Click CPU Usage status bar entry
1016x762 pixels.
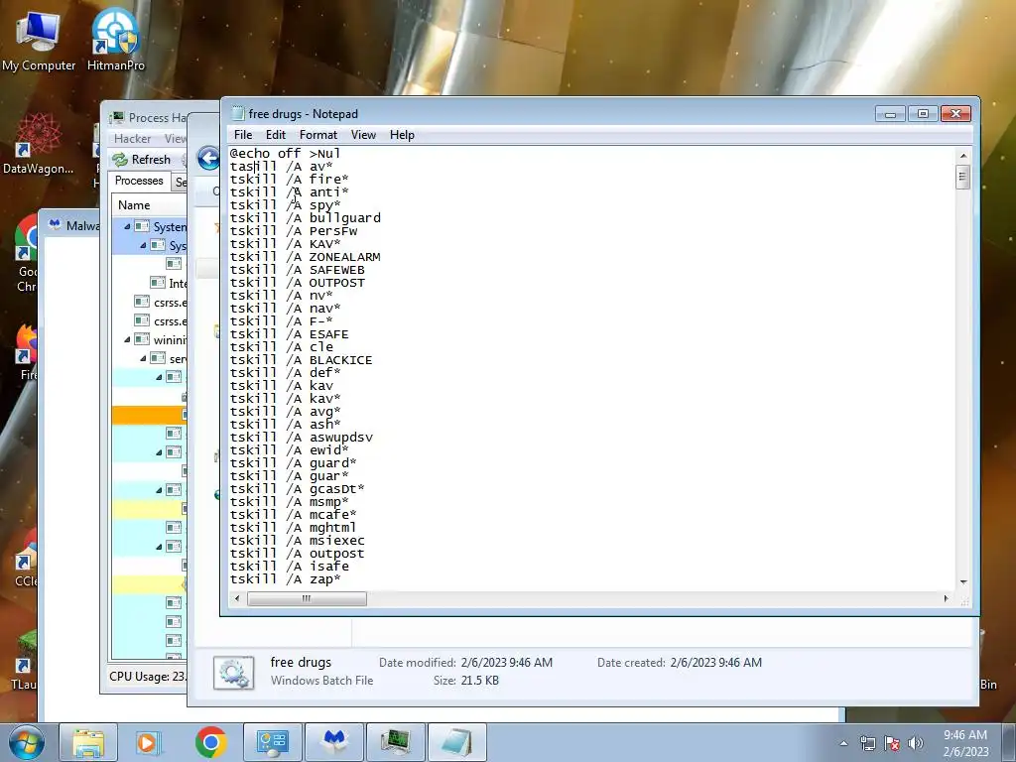click(148, 677)
